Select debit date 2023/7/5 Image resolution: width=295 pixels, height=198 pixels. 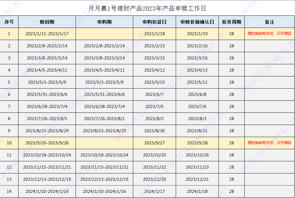click(154, 107)
